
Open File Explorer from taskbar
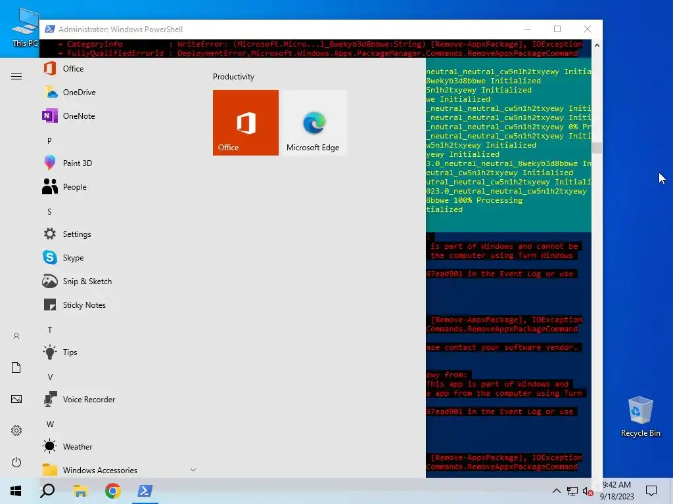pyautogui.click(x=80, y=491)
